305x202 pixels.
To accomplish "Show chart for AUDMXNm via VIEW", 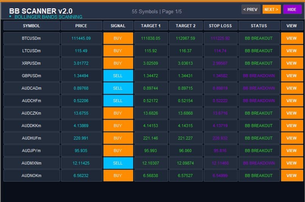I will [292, 163].
